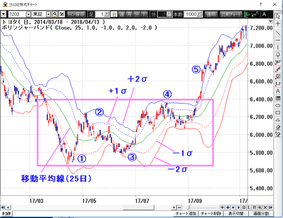Adjust the 足 value 1 spinner
The height and width of the screenshot is (218, 283).
(x=107, y=14)
